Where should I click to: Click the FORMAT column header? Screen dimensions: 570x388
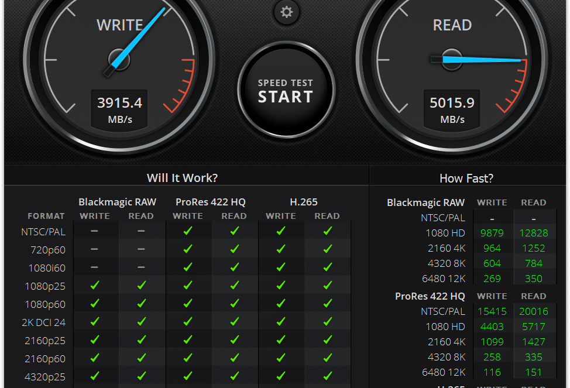(x=46, y=216)
